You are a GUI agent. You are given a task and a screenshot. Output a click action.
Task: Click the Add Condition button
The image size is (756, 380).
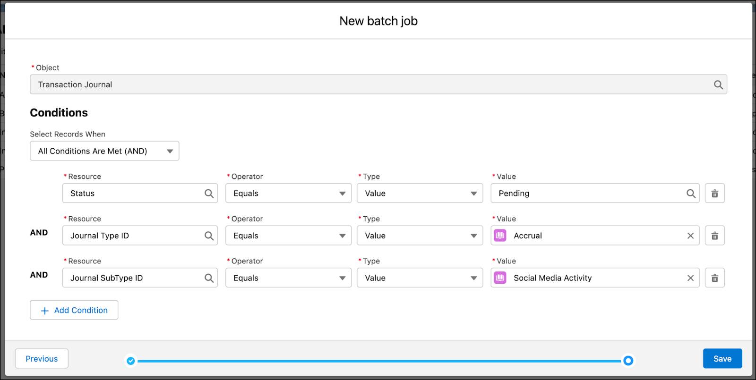[x=74, y=310]
